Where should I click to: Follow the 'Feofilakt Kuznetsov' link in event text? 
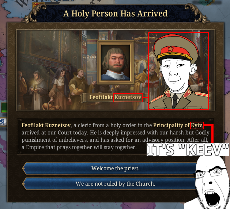point(46,125)
